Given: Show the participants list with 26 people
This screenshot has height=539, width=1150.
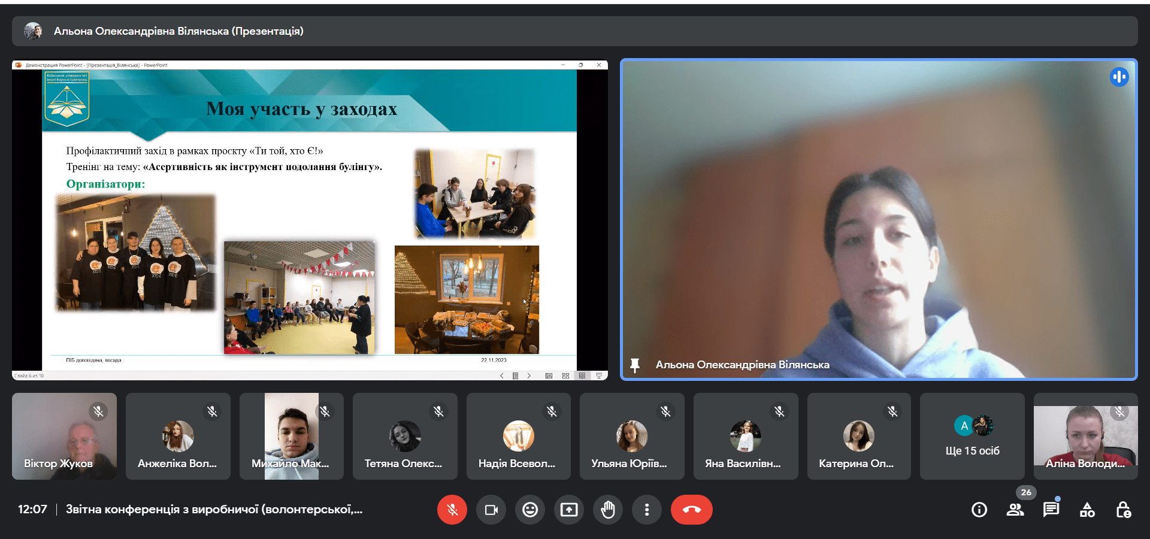Looking at the screenshot, I should pos(1015,510).
